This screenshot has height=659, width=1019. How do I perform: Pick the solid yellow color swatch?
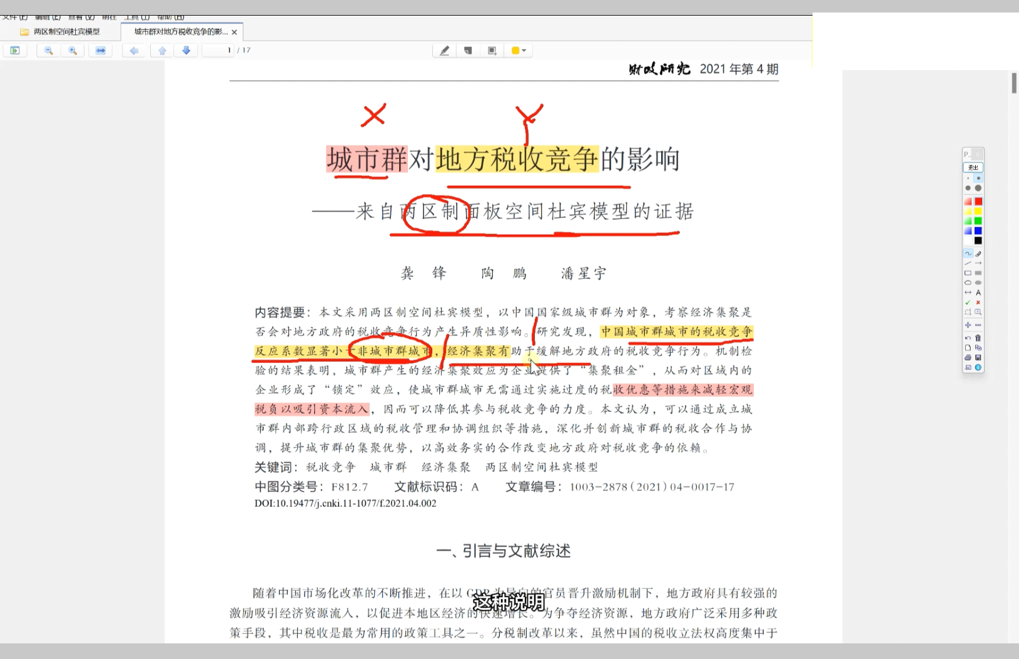point(978,212)
